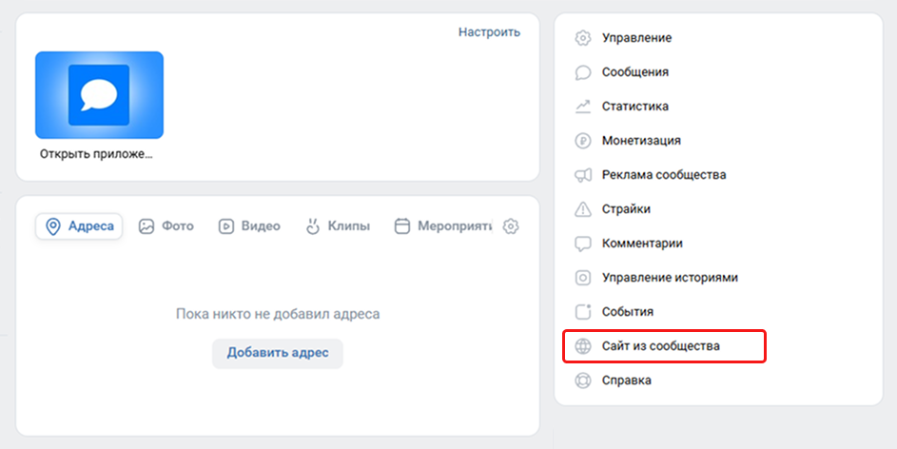Click the Управление историями camera icon
The image size is (897, 449).
(583, 278)
